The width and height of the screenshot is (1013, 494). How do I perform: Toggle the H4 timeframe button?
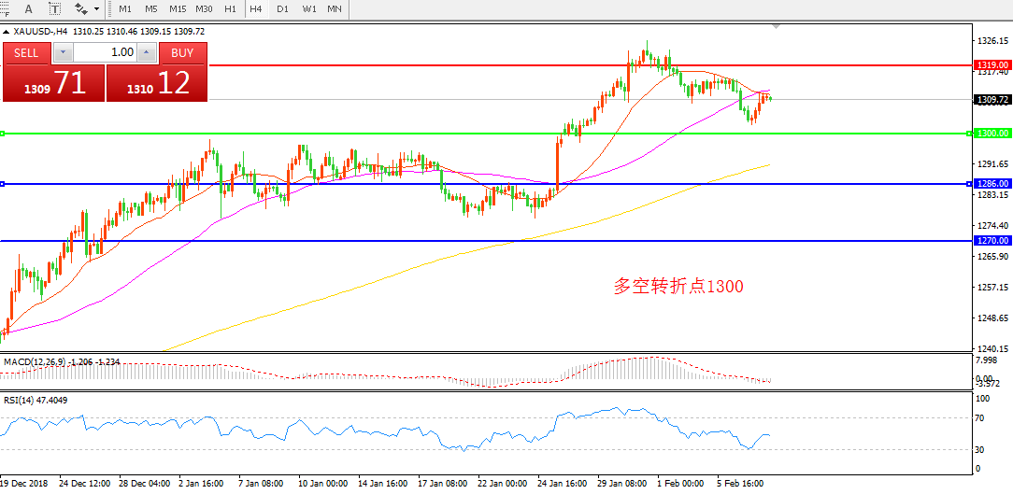tap(255, 9)
